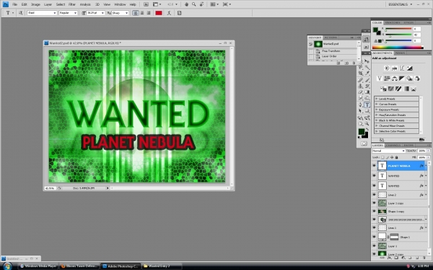Expand Exposure Presets list
Image resolution: width=433 pixels, height=270 pixels.
(x=377, y=109)
